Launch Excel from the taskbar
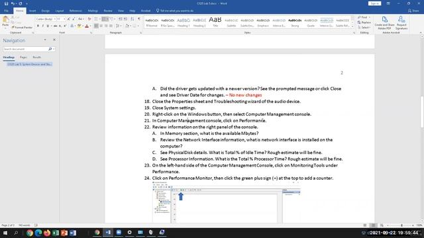This screenshot has height=238, width=424. [56, 233]
